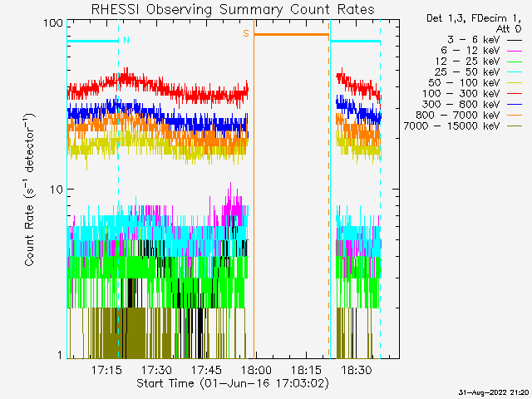
Task: Click the plot title 'RHESSI Observing Summary Count Rates'
Action: (x=233, y=9)
